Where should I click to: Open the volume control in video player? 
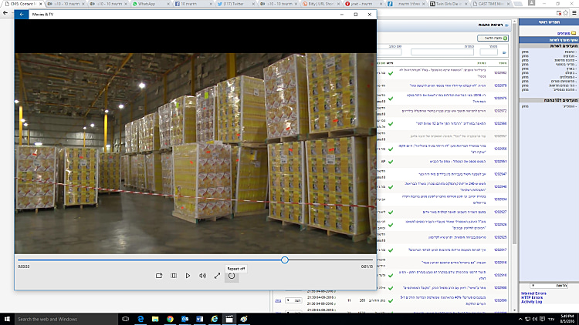pos(202,275)
